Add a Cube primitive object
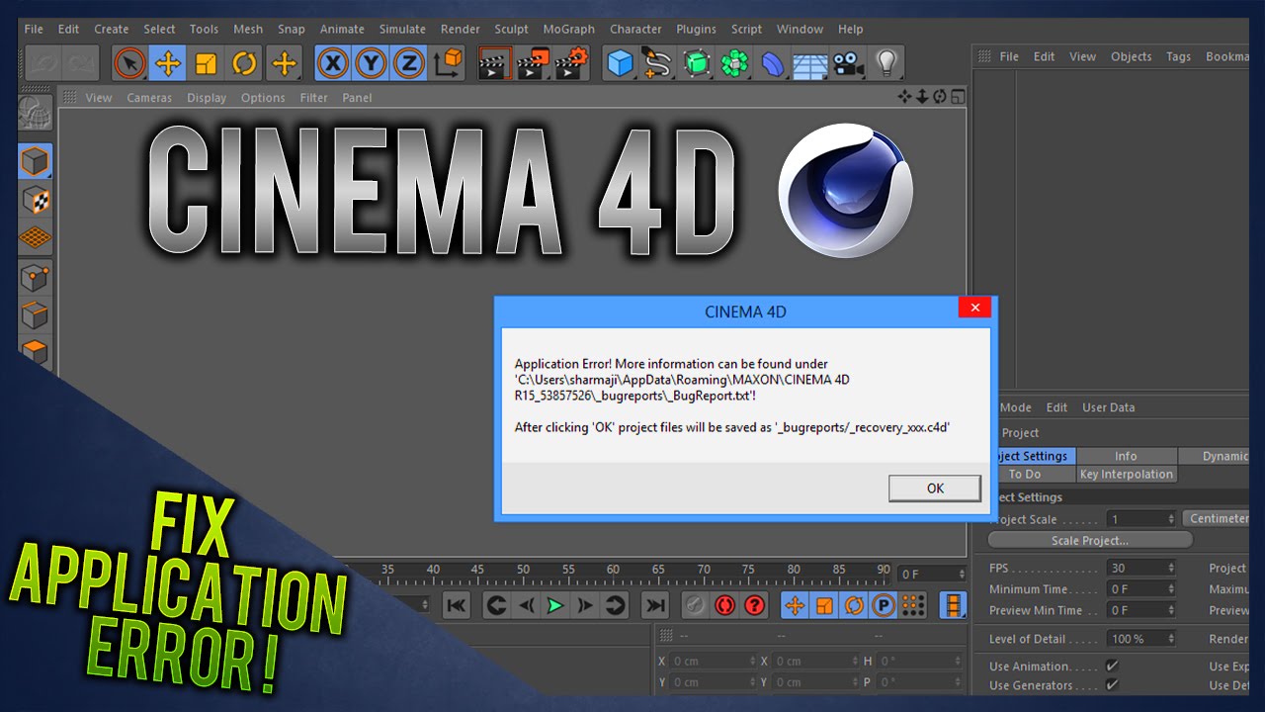This screenshot has width=1265, height=712. click(x=620, y=64)
